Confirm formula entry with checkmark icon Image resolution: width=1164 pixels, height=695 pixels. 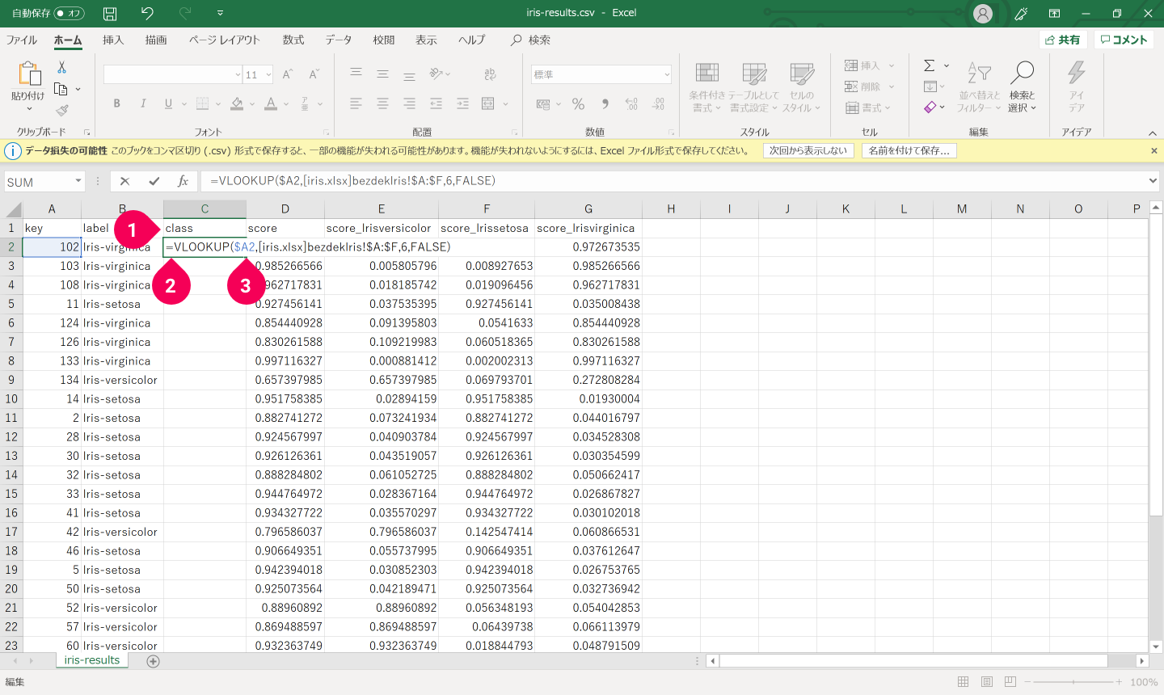(154, 181)
